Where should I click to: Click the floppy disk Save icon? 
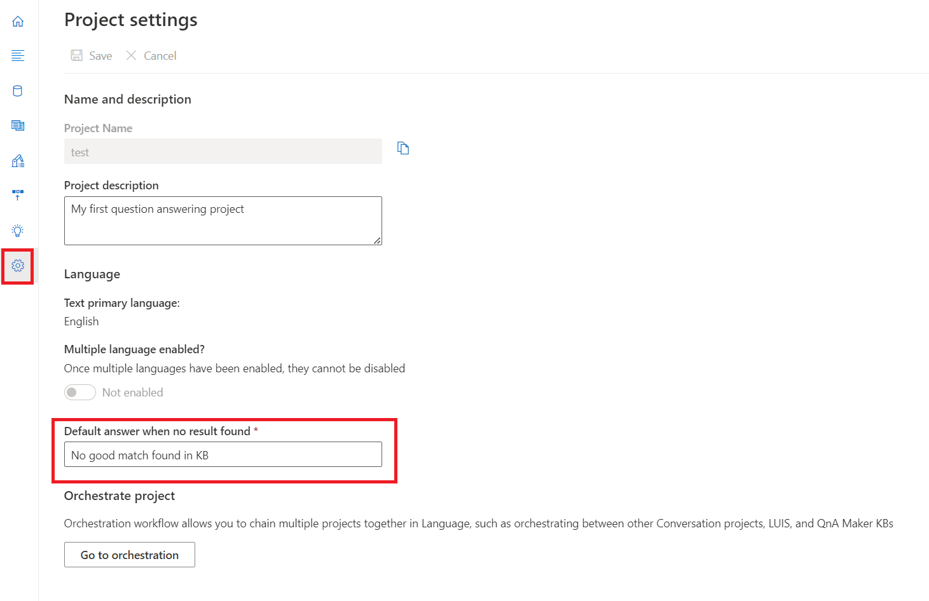77,56
